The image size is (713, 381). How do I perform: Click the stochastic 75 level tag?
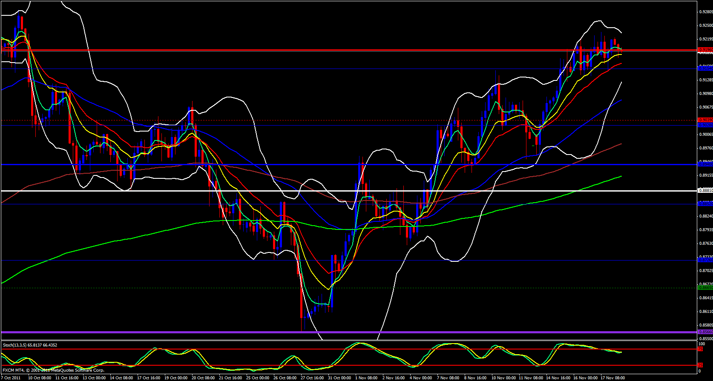pyautogui.click(x=700, y=349)
